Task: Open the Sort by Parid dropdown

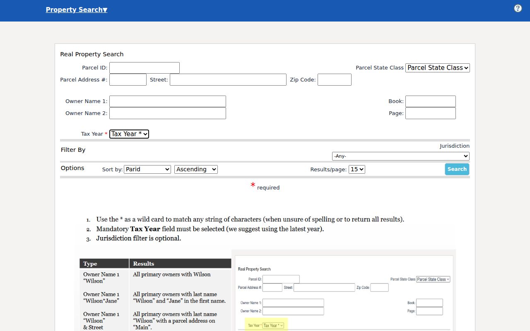Action: 147,169
